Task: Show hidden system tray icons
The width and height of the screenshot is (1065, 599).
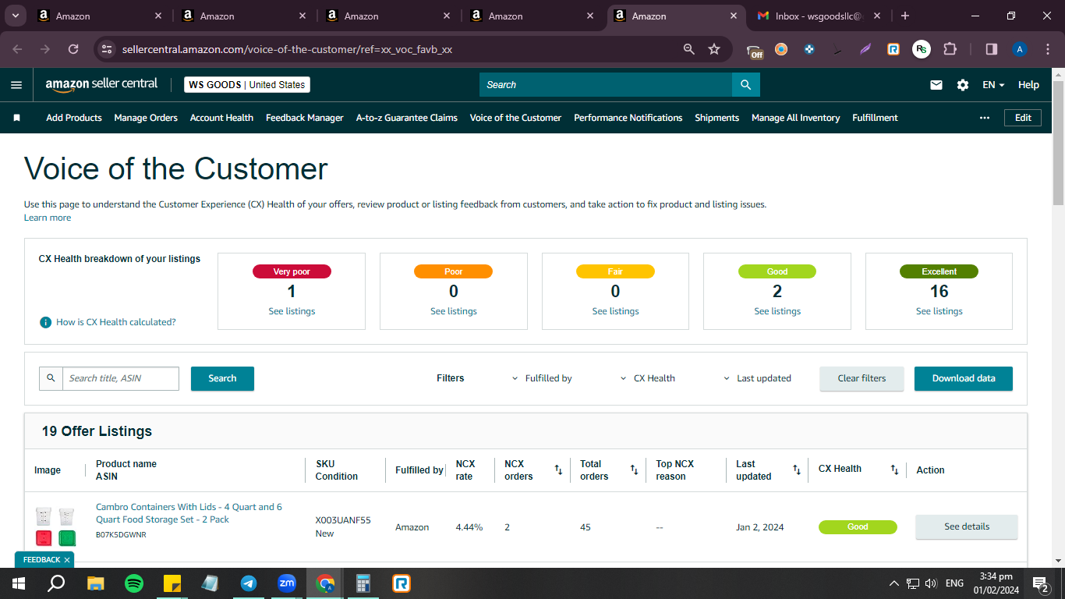Action: [894, 583]
